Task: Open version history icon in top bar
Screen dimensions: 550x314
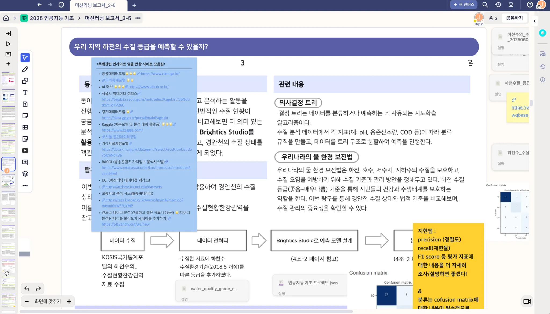Action: (x=498, y=5)
